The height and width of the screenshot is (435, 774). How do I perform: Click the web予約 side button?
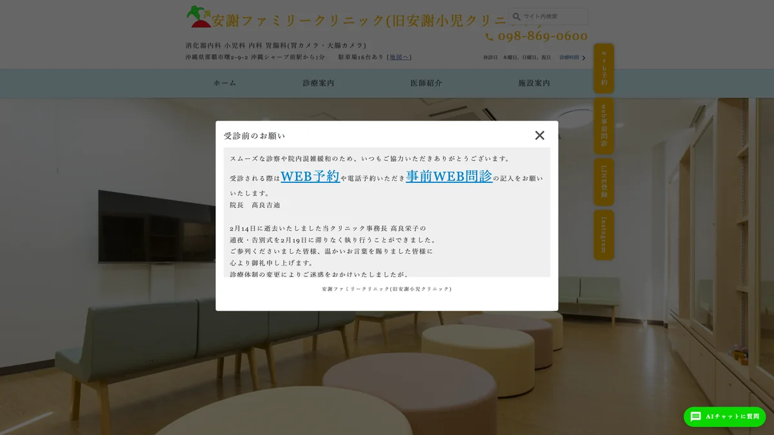[604, 68]
